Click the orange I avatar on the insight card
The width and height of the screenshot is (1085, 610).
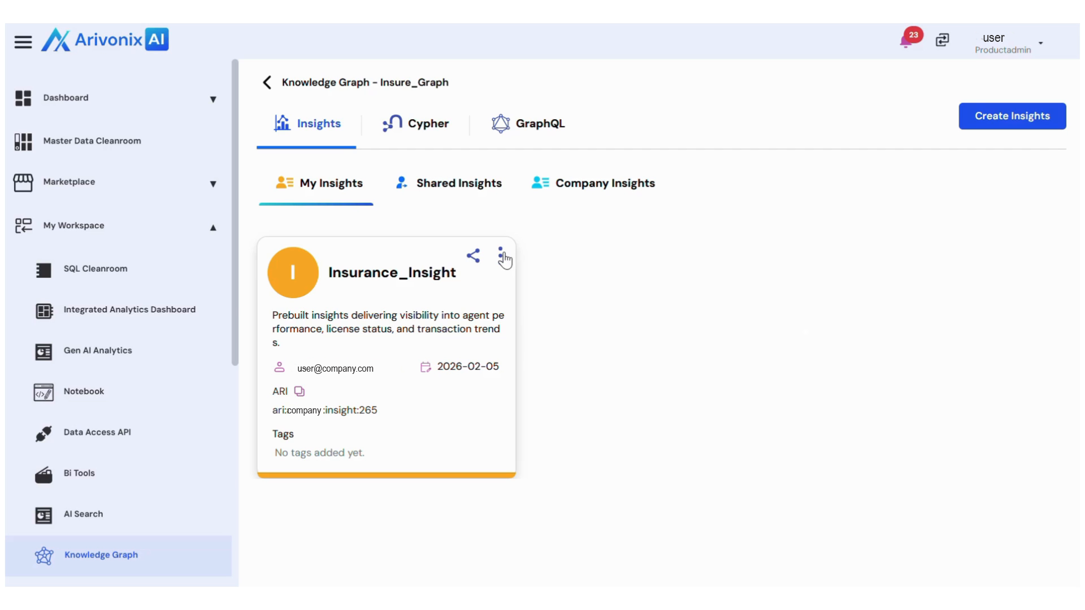(x=293, y=273)
